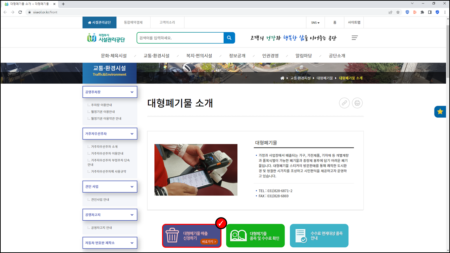Open 대형폐기물 품목 및 수수료 확인
450x253 pixels.
(x=255, y=236)
